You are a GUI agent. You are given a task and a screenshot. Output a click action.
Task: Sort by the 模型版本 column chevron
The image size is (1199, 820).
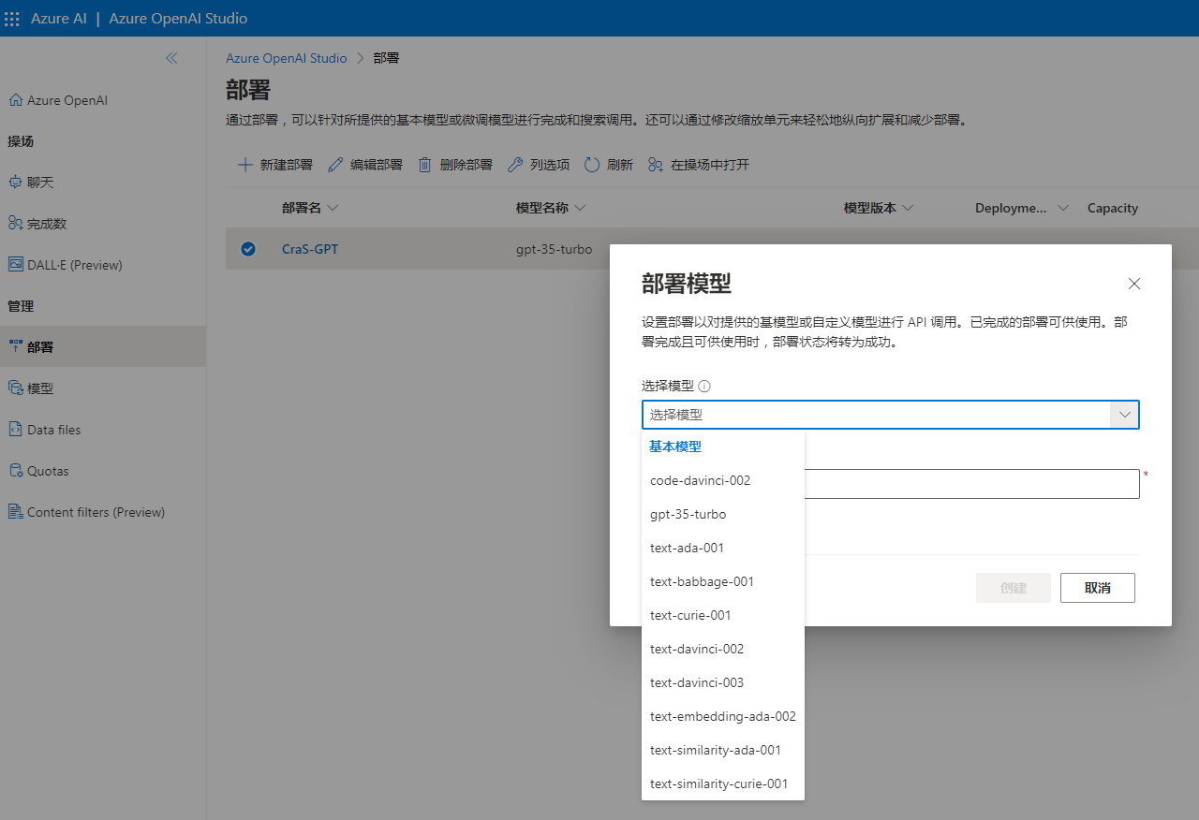click(x=908, y=208)
